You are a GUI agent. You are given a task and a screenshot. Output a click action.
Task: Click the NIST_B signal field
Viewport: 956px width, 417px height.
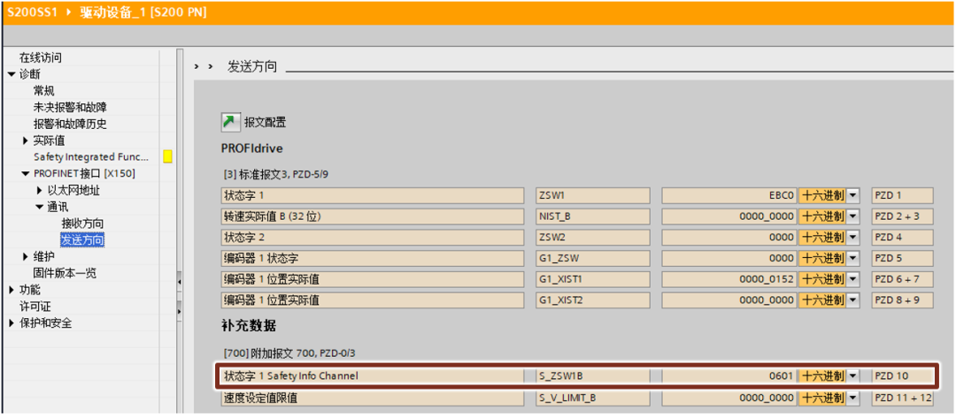pyautogui.click(x=592, y=216)
